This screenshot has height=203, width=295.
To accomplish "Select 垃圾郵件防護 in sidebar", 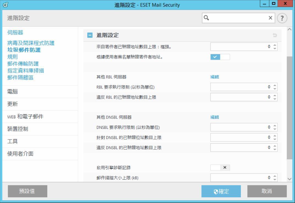I will pos(24,50).
